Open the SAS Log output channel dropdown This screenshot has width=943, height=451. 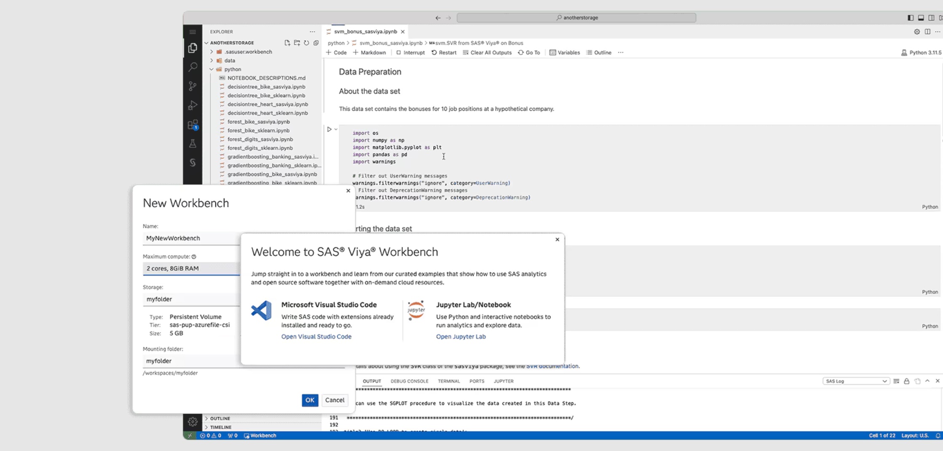click(x=855, y=381)
